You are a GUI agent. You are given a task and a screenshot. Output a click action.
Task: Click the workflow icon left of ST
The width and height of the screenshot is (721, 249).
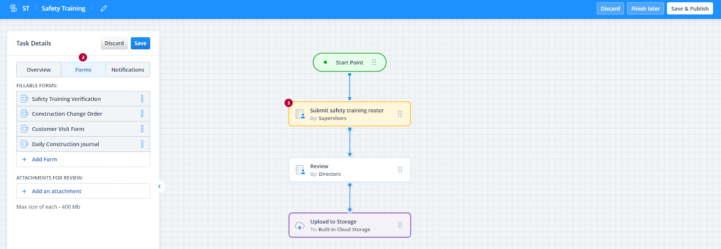pyautogui.click(x=13, y=9)
